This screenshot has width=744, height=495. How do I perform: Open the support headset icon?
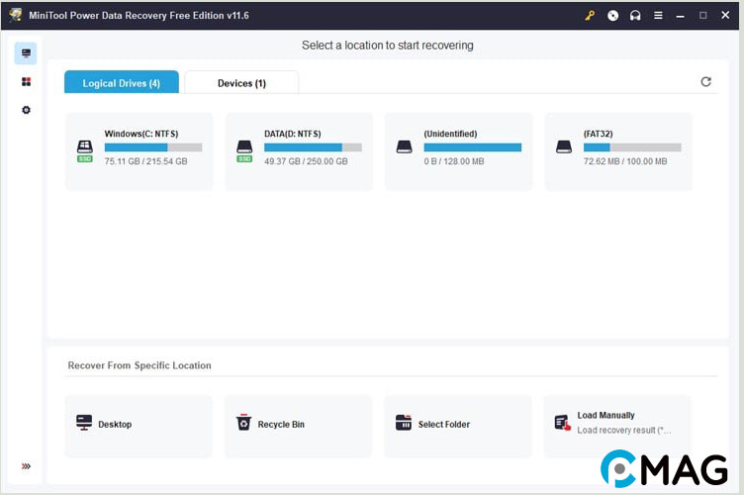coord(635,15)
